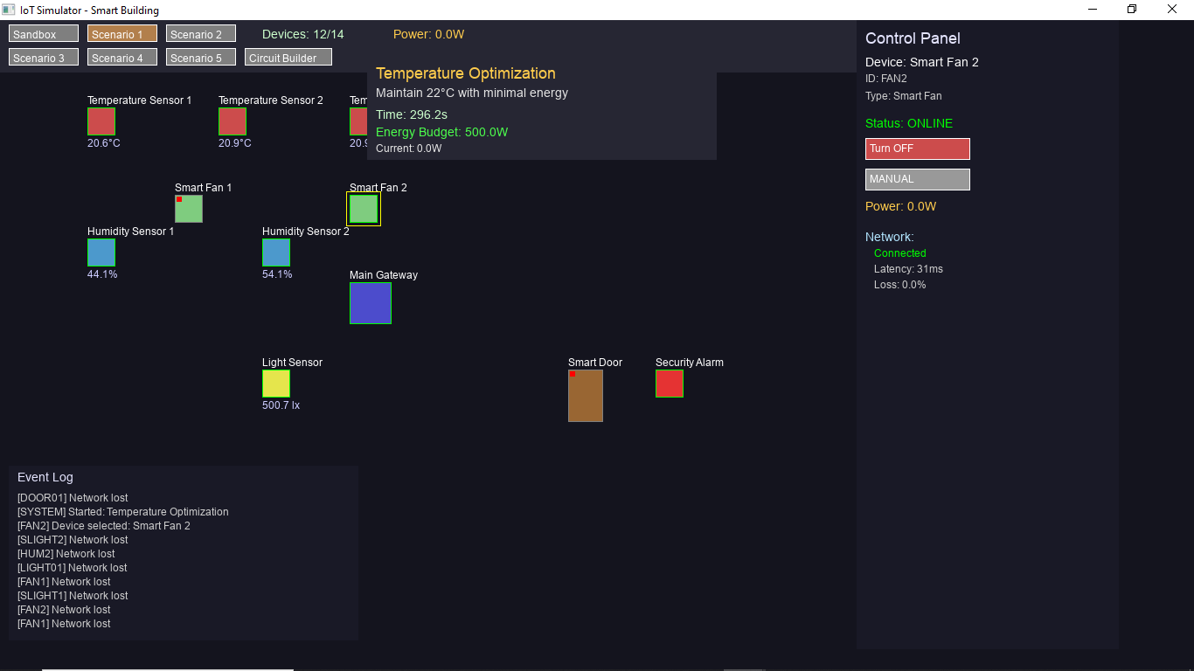
Task: Click the Type: Smart Fan label
Action: coord(904,96)
